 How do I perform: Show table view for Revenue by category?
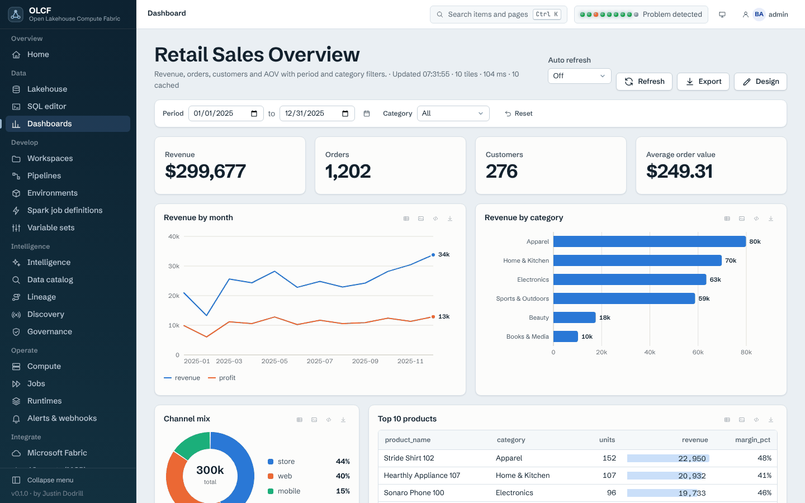(x=727, y=219)
